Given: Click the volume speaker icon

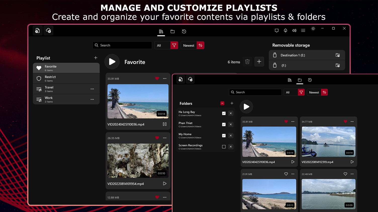Looking at the screenshot, I should [x=294, y=31].
